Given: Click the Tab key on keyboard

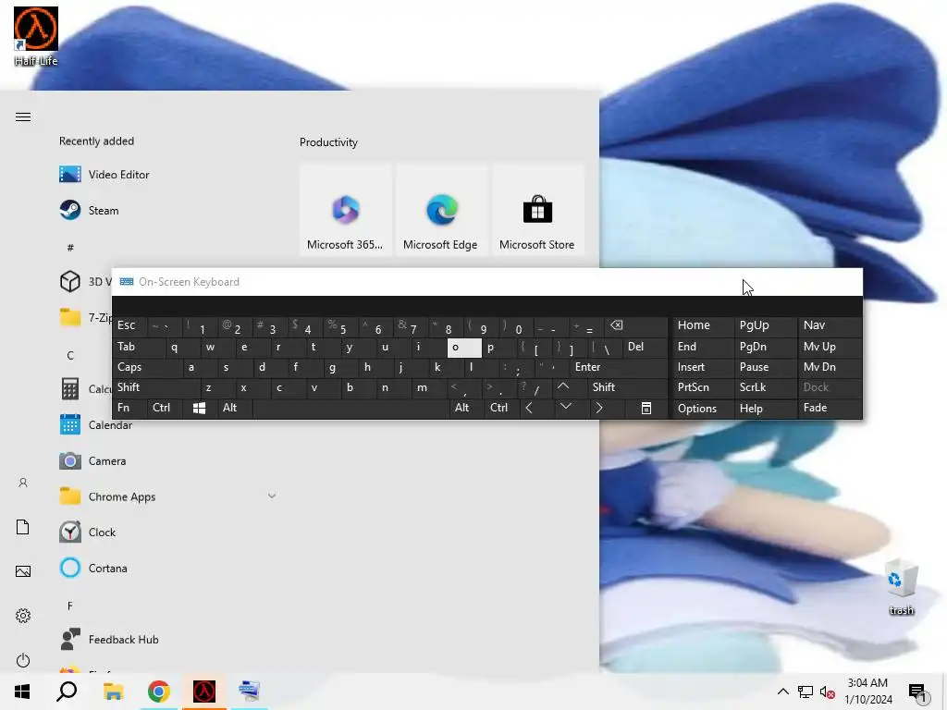Looking at the screenshot, I should pyautogui.click(x=139, y=347).
